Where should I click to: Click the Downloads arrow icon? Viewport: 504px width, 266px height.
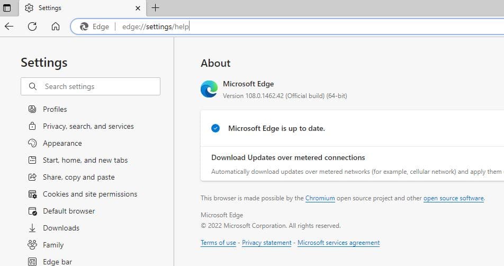(32, 228)
